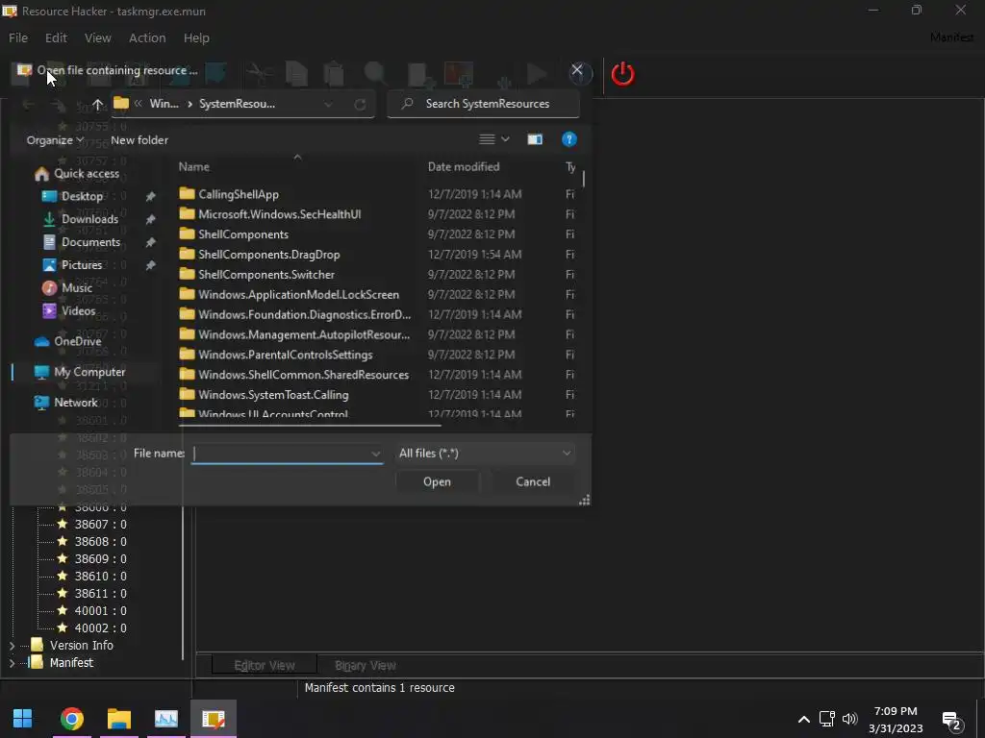Click the Open button
Screen dimensions: 985x738
pyautogui.click(x=437, y=482)
